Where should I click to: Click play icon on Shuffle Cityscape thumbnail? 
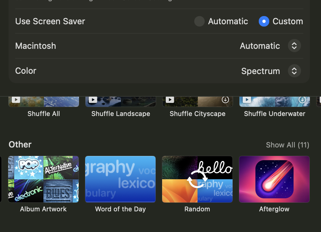tap(170, 100)
